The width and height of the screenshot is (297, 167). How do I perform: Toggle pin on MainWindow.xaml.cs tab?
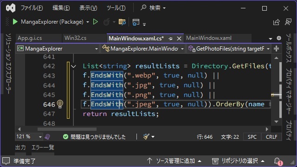[x=170, y=39]
